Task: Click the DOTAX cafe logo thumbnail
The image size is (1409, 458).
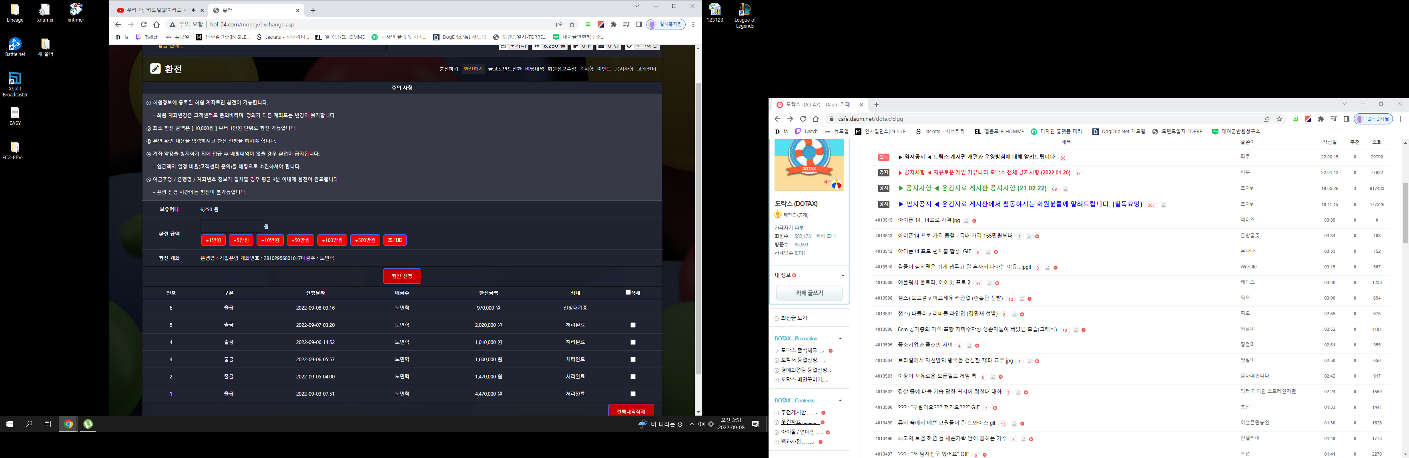Action: [809, 165]
